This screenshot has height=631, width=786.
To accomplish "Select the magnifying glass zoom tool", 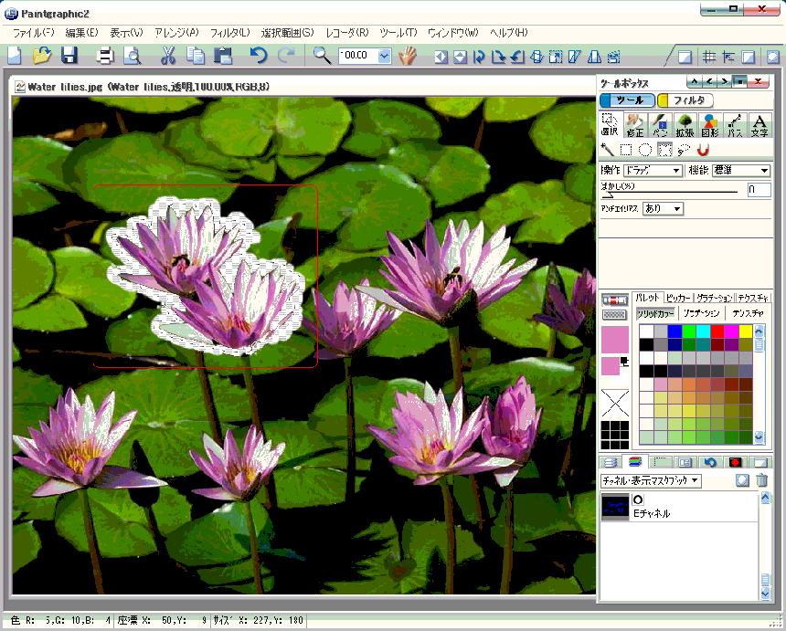I will click(322, 55).
